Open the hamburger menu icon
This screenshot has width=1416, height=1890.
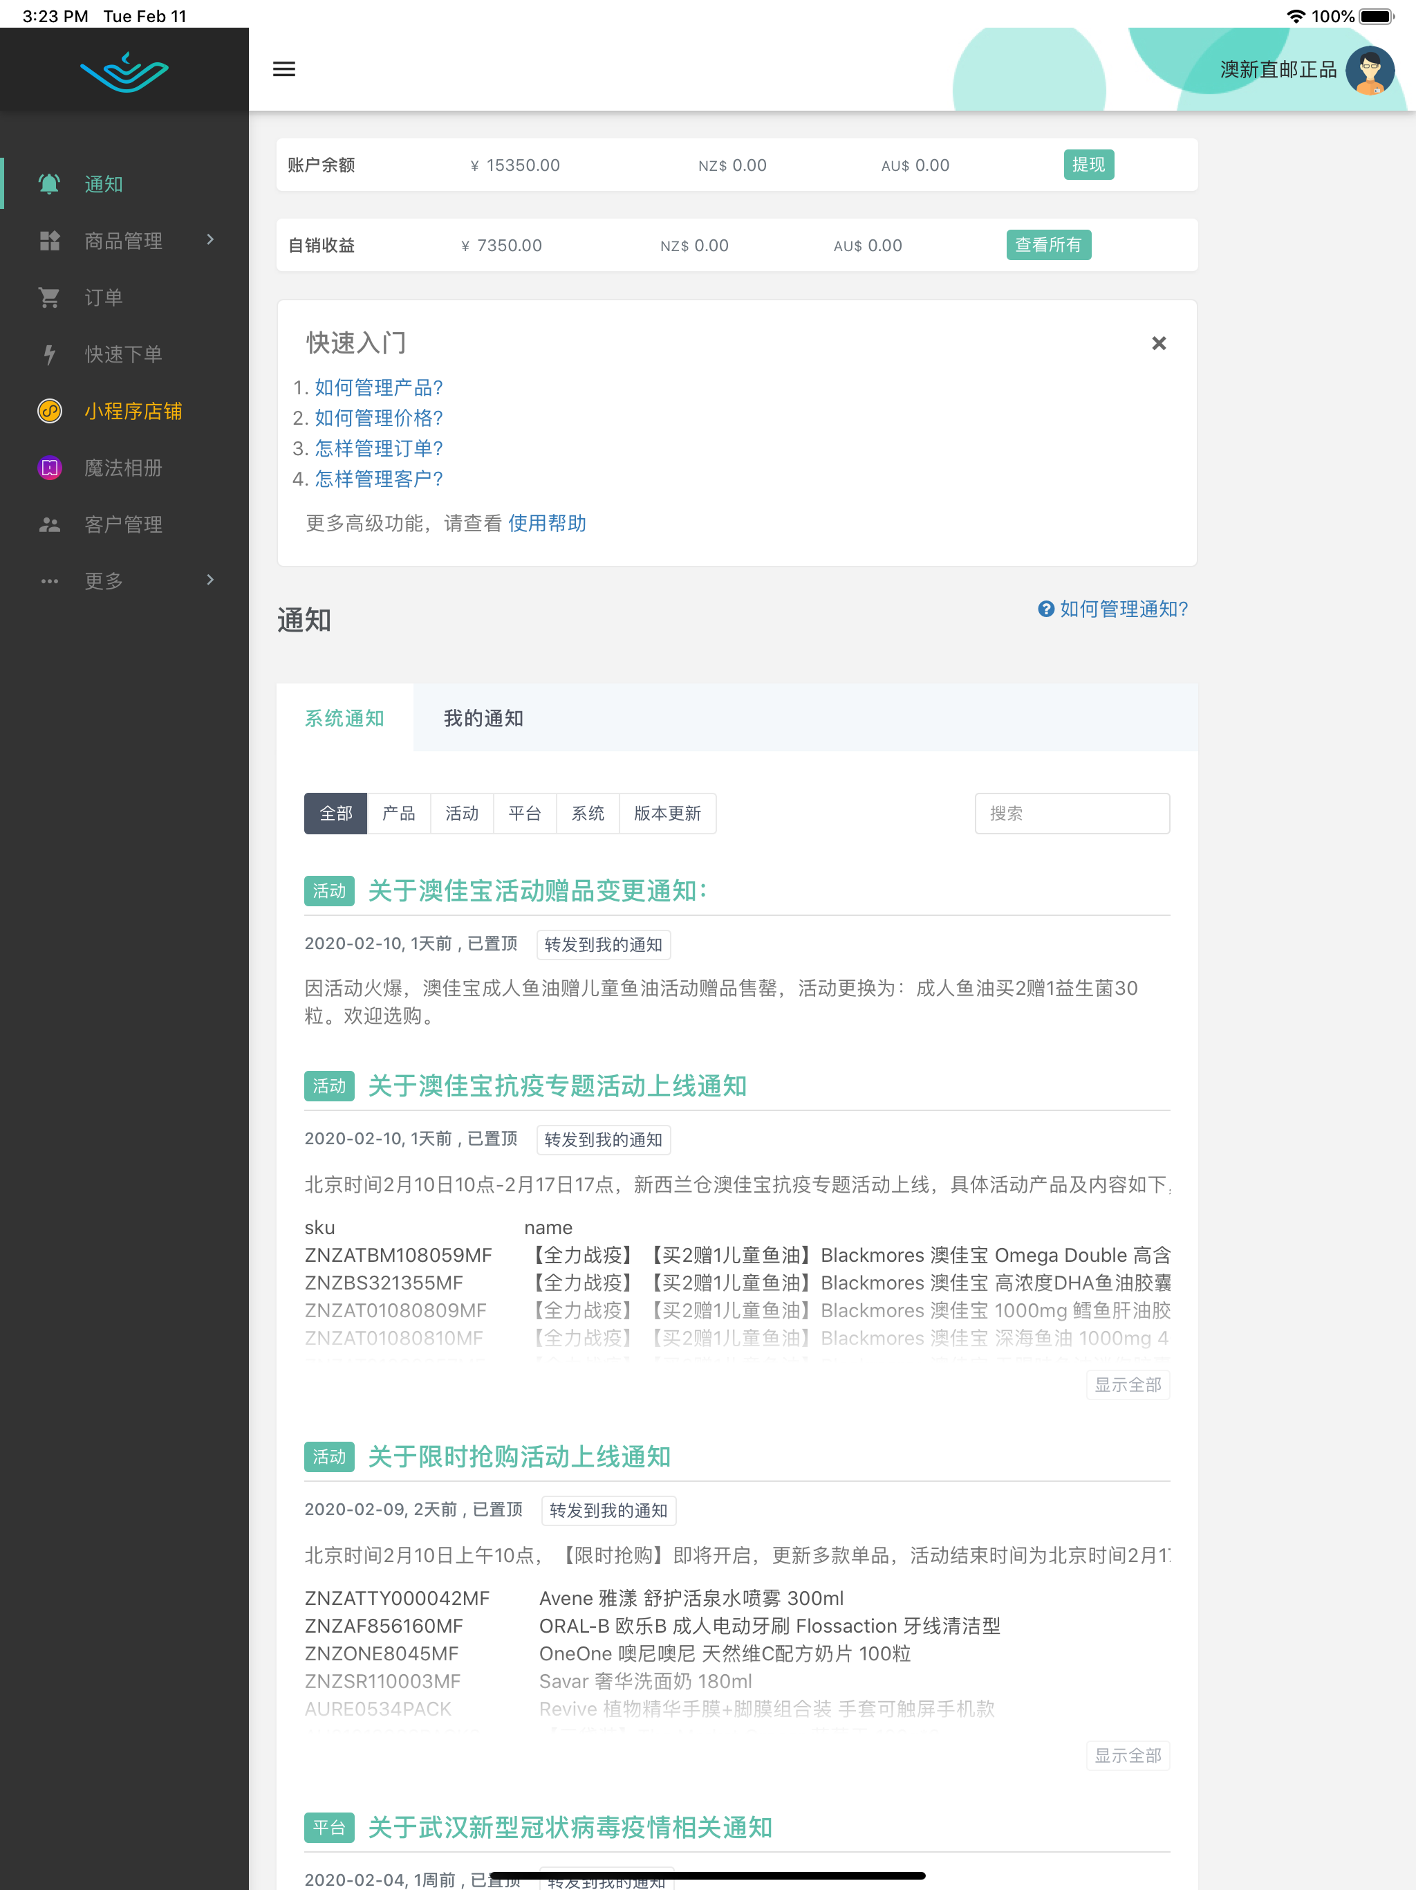[283, 69]
